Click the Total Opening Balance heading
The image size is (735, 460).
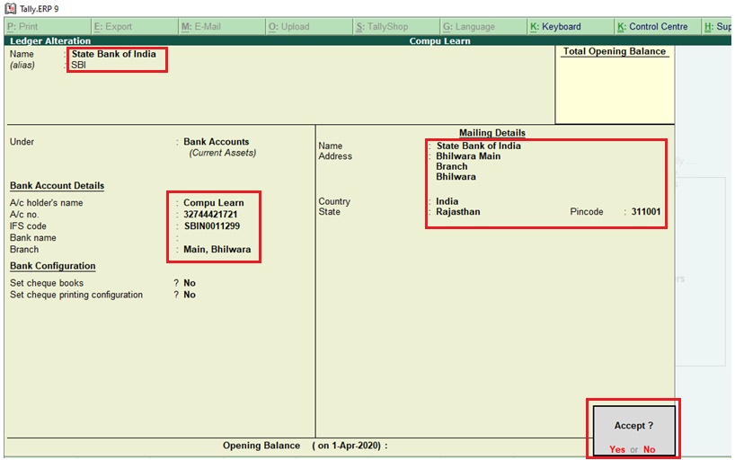[x=614, y=51]
